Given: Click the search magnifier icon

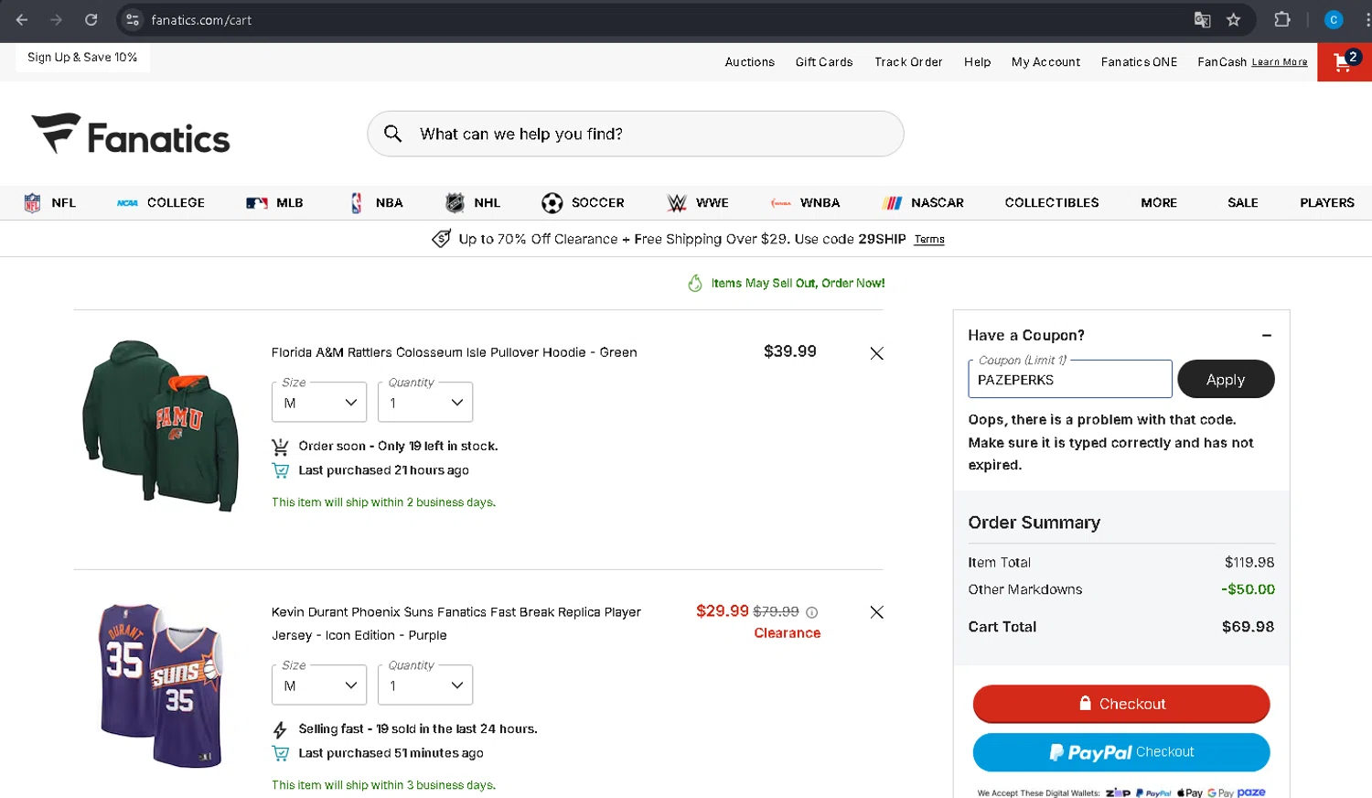Looking at the screenshot, I should 392,134.
